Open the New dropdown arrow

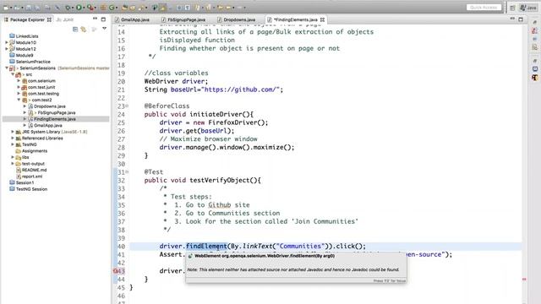point(11,8)
